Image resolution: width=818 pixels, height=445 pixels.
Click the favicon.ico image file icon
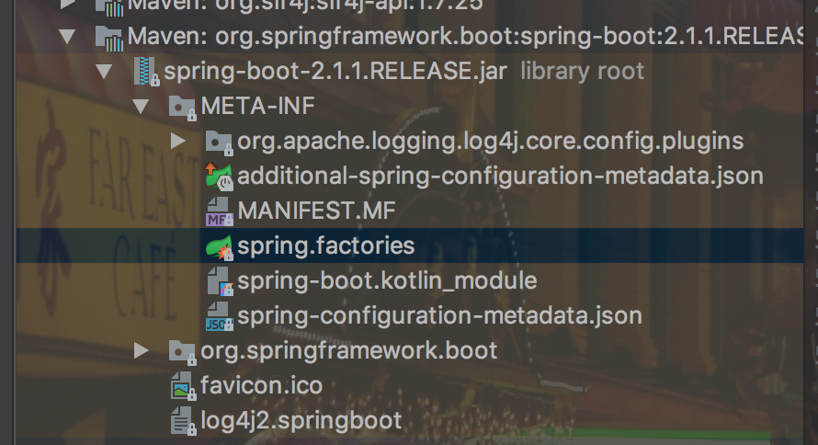coord(183,386)
